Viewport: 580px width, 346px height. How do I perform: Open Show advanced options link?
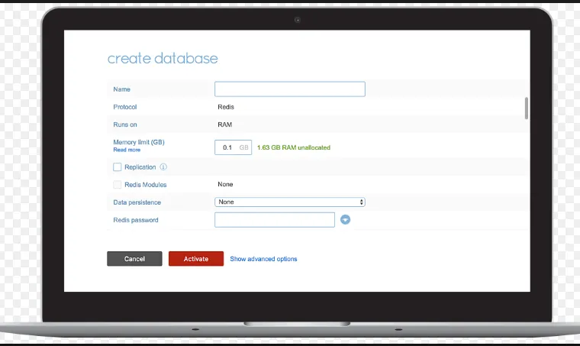(263, 259)
